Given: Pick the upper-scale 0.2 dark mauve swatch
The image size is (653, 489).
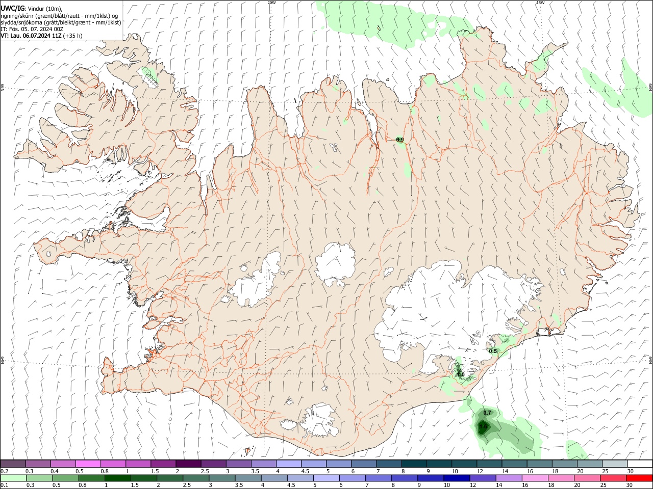Looking at the screenshot, I should (13, 464).
